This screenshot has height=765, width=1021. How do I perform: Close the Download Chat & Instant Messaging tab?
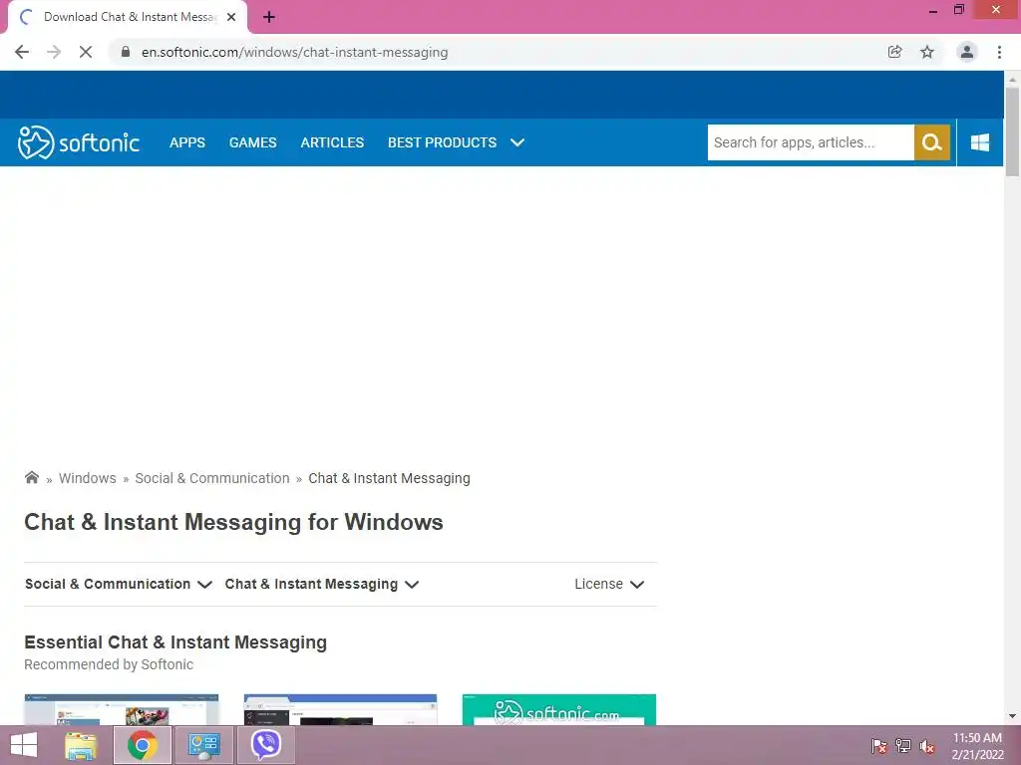(231, 17)
